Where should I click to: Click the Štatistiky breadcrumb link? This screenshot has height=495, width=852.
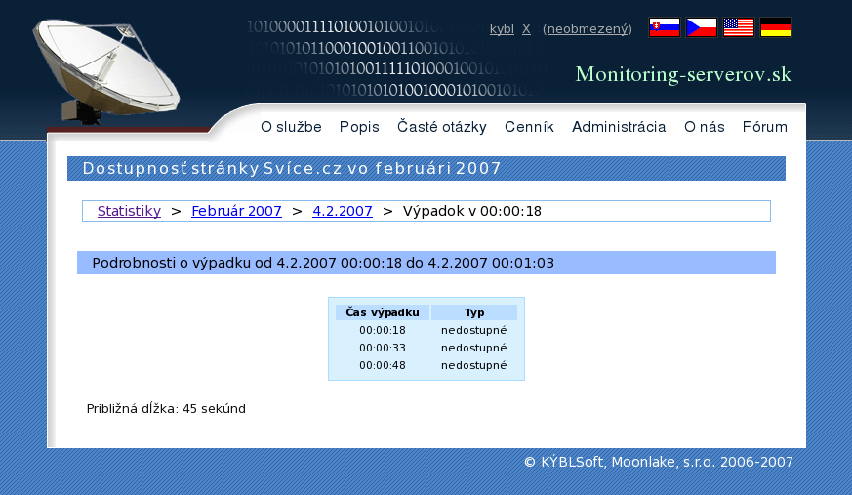[x=129, y=211]
